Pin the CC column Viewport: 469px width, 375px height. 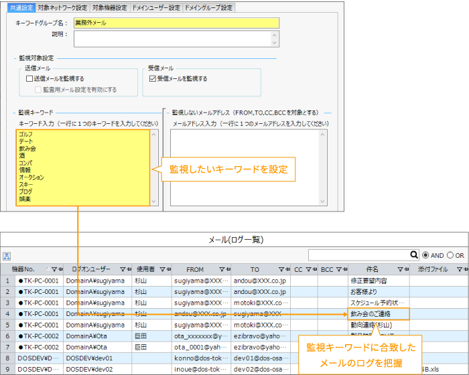tap(315, 269)
